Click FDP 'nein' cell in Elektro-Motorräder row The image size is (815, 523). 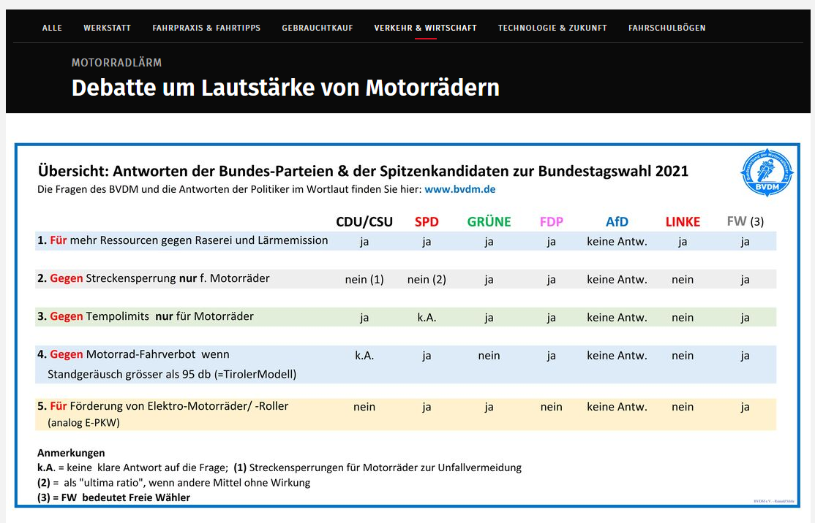coord(552,408)
